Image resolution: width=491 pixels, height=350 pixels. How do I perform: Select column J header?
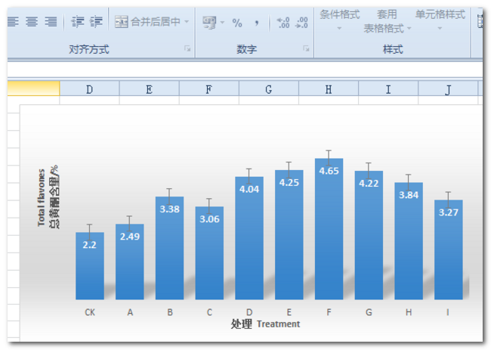448,89
